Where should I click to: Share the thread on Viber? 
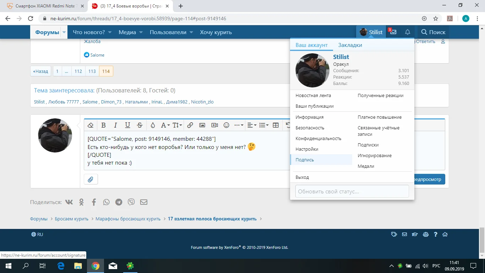[131, 202]
